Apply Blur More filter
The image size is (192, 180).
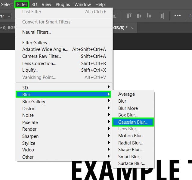133,108
